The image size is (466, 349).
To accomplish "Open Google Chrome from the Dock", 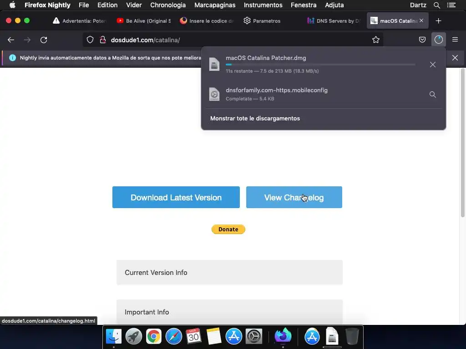I will pos(154,337).
